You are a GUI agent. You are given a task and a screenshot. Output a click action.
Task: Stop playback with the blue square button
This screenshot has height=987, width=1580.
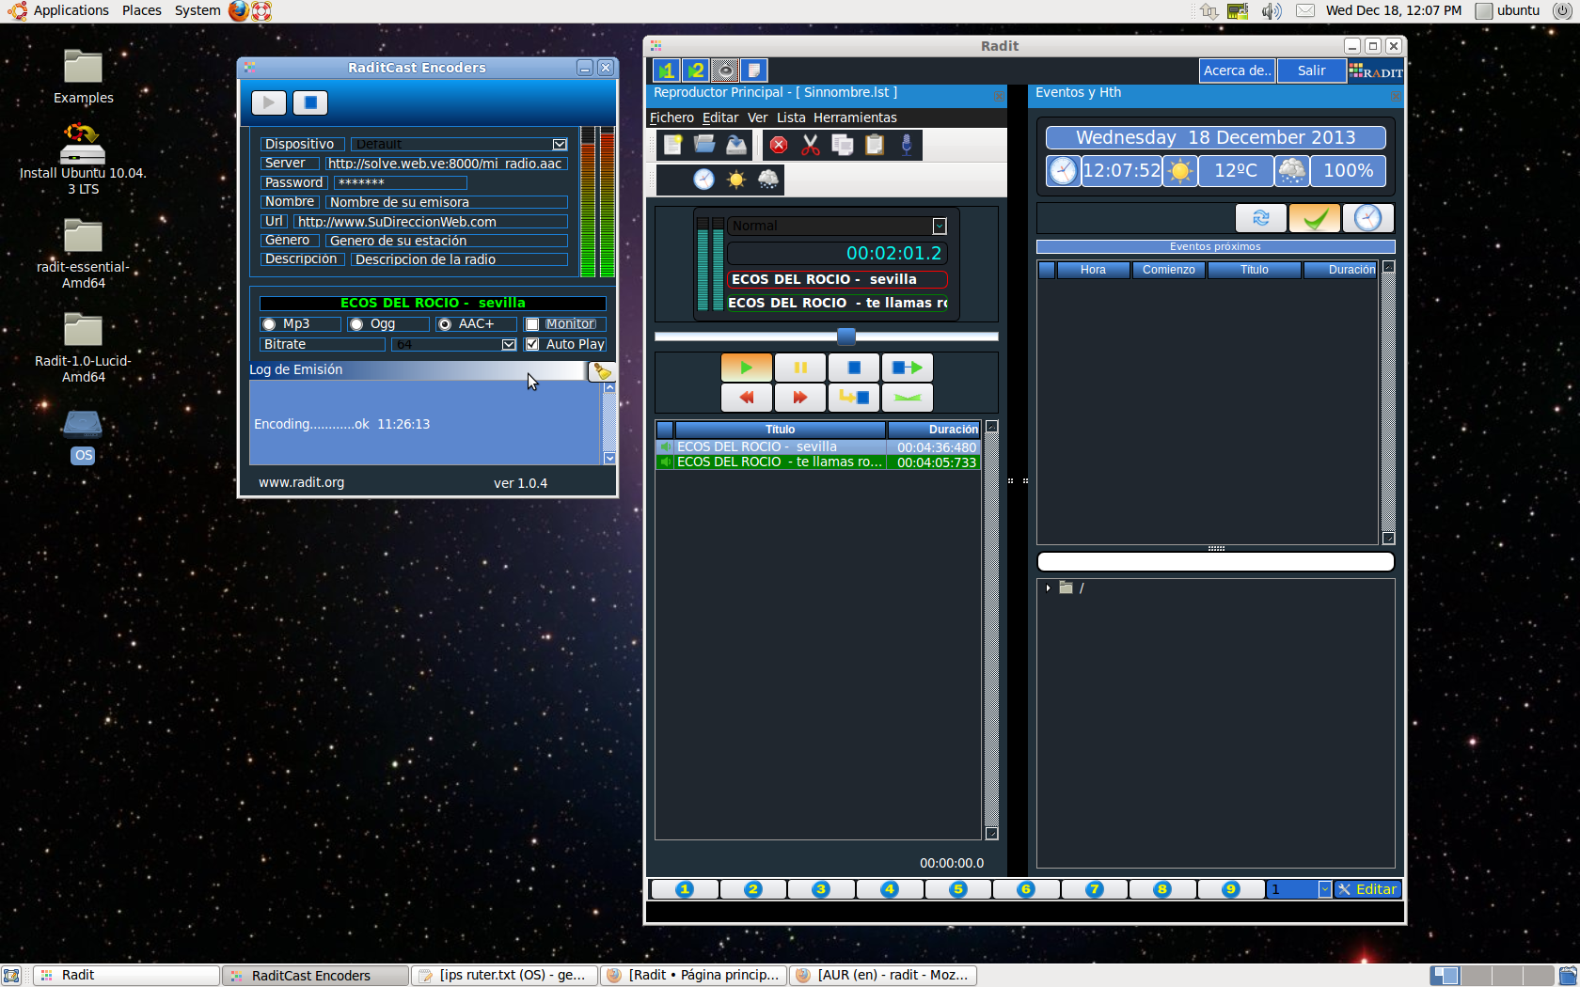coord(854,368)
